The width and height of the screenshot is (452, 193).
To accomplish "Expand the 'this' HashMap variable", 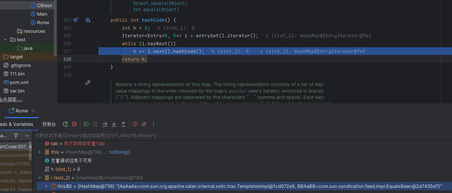I will (x=40, y=152).
